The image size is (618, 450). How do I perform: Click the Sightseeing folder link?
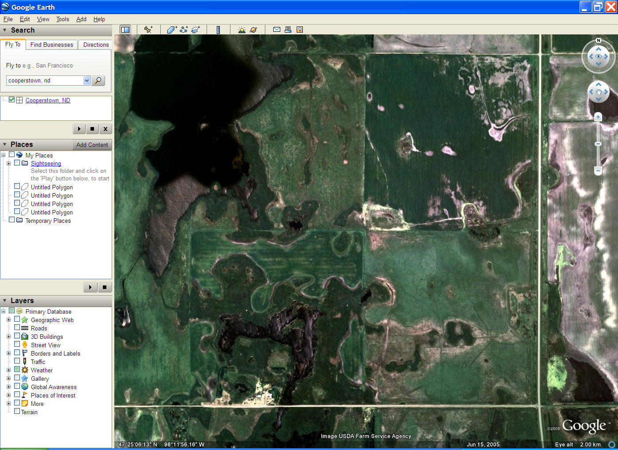tap(46, 163)
